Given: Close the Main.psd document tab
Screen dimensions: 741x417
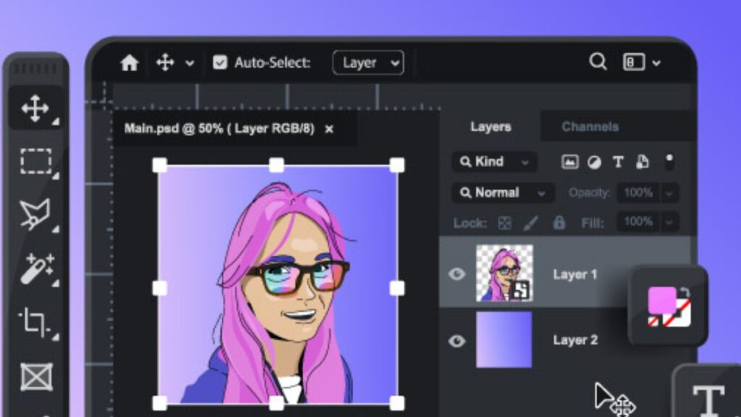Looking at the screenshot, I should click(x=329, y=129).
